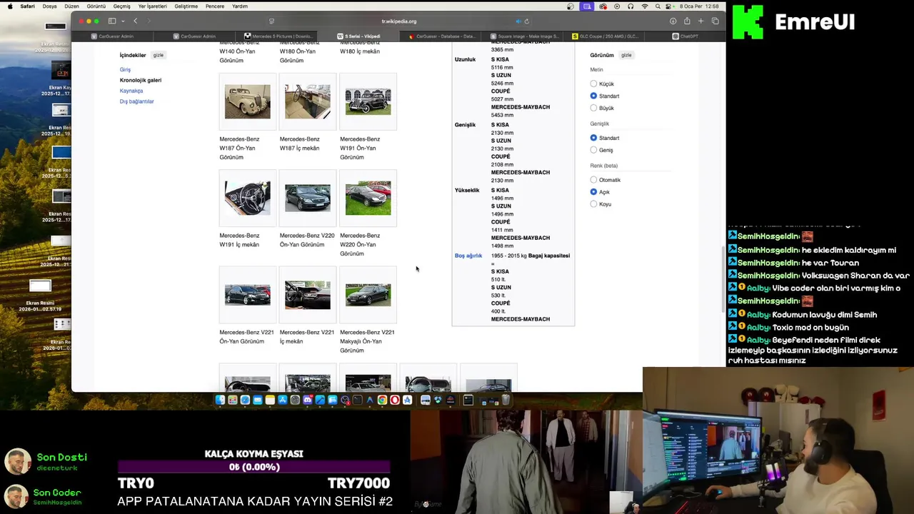This screenshot has width=914, height=514.
Task: Show the Safari tab overview
Action: [x=715, y=21]
